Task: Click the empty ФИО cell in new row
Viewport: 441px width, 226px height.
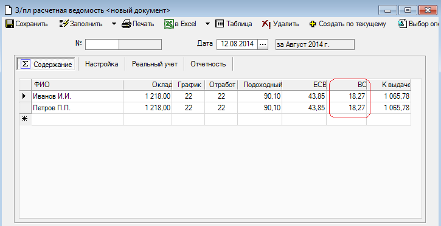Action: point(77,119)
